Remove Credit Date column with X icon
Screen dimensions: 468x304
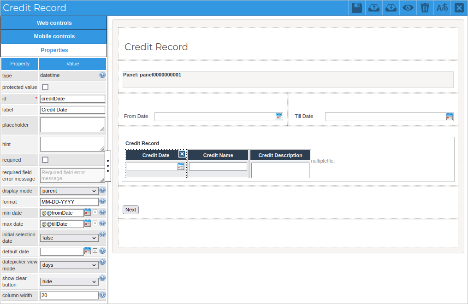[182, 154]
